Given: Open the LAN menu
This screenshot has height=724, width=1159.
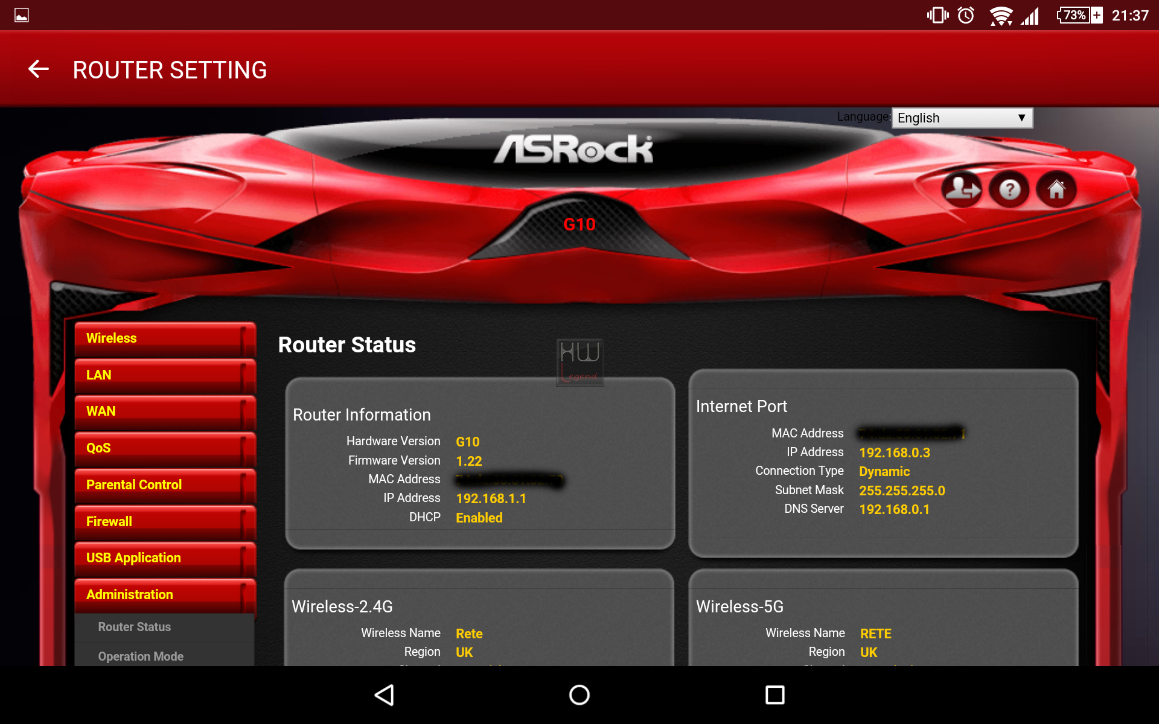Looking at the screenshot, I should click(165, 375).
